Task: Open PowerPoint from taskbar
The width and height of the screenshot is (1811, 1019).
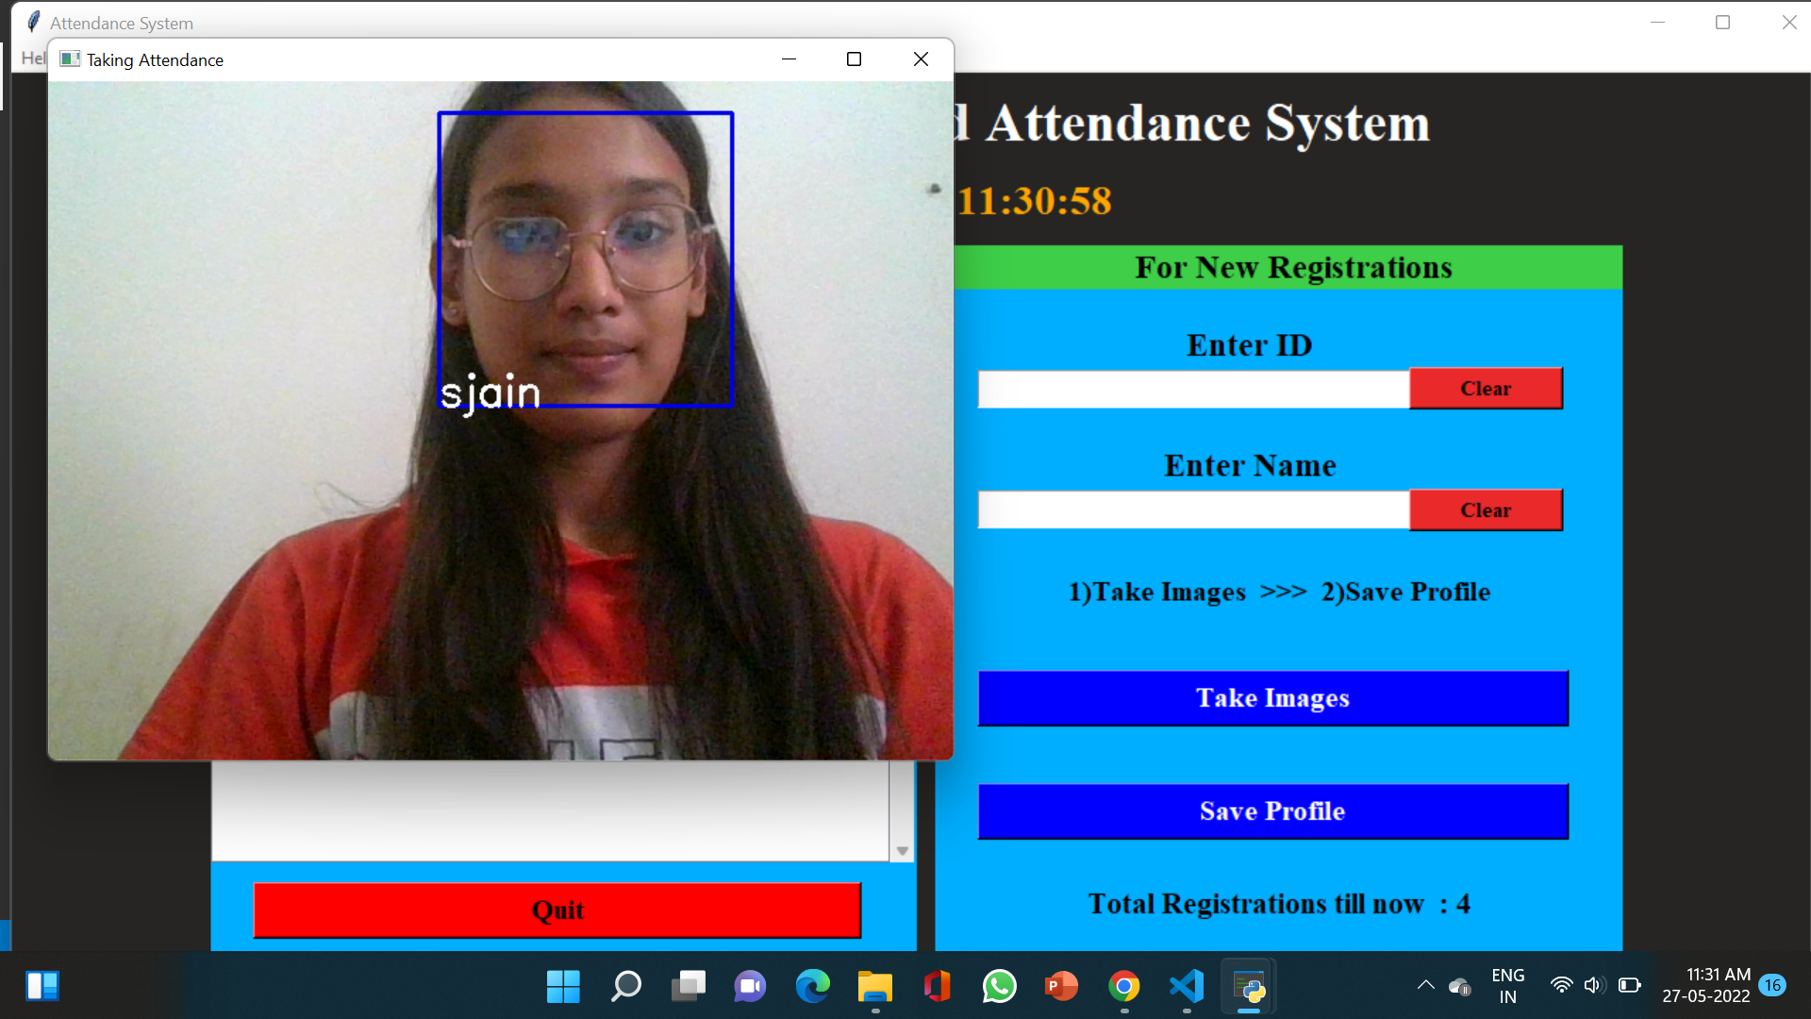Action: 1061,987
